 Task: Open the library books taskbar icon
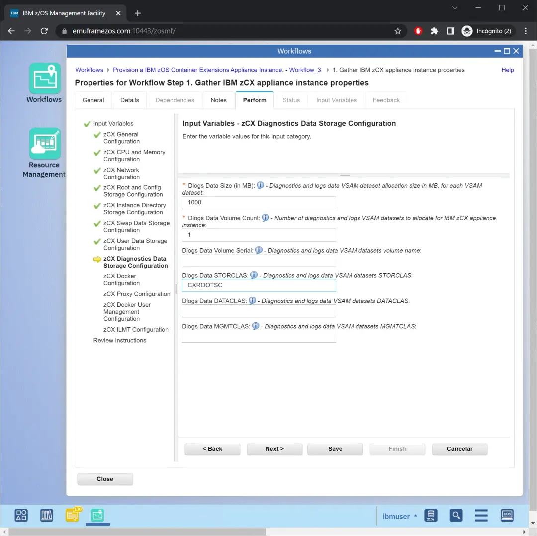47,515
